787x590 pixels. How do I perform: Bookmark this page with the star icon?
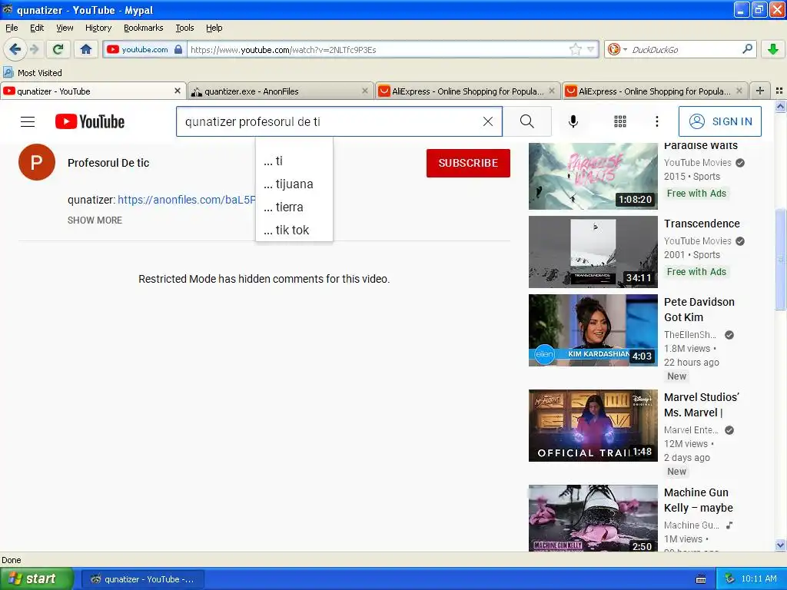tap(575, 49)
